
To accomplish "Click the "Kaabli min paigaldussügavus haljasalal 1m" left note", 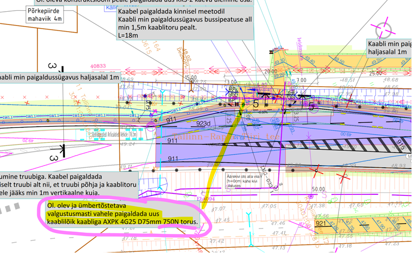I will point(60,77).
